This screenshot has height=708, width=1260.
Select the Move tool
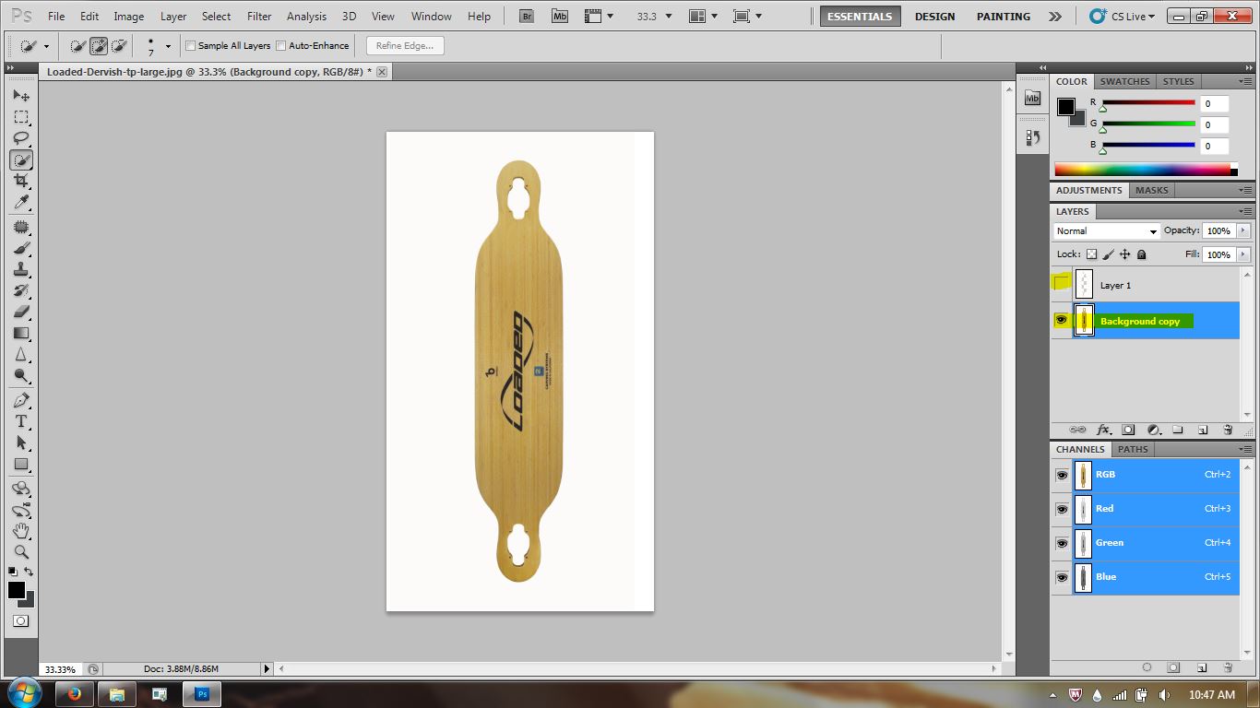21,95
